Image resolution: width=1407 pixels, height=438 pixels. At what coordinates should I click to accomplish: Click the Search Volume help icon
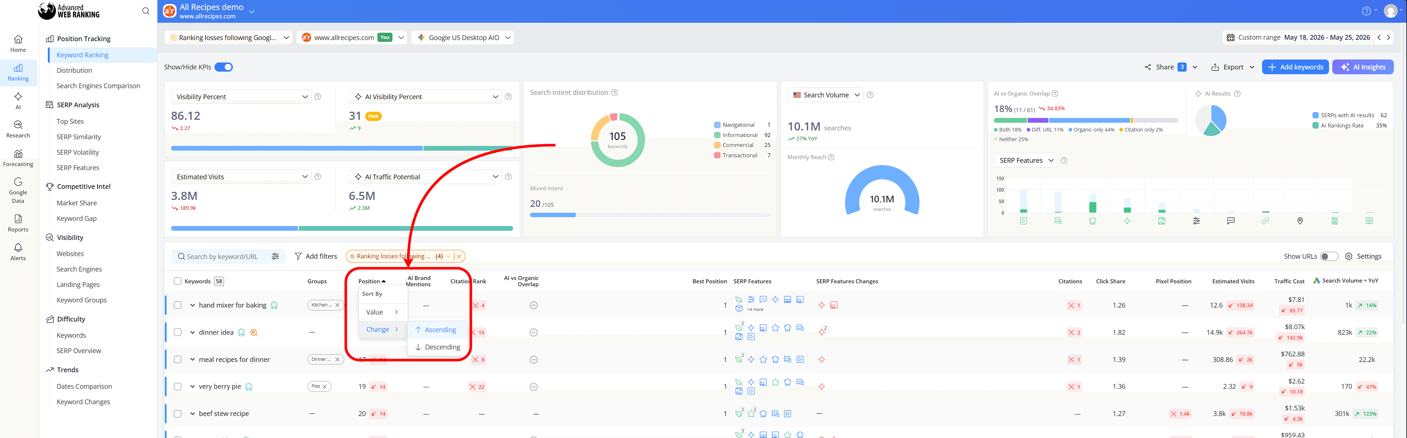871,95
